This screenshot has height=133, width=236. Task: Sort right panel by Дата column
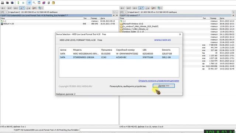222,18
